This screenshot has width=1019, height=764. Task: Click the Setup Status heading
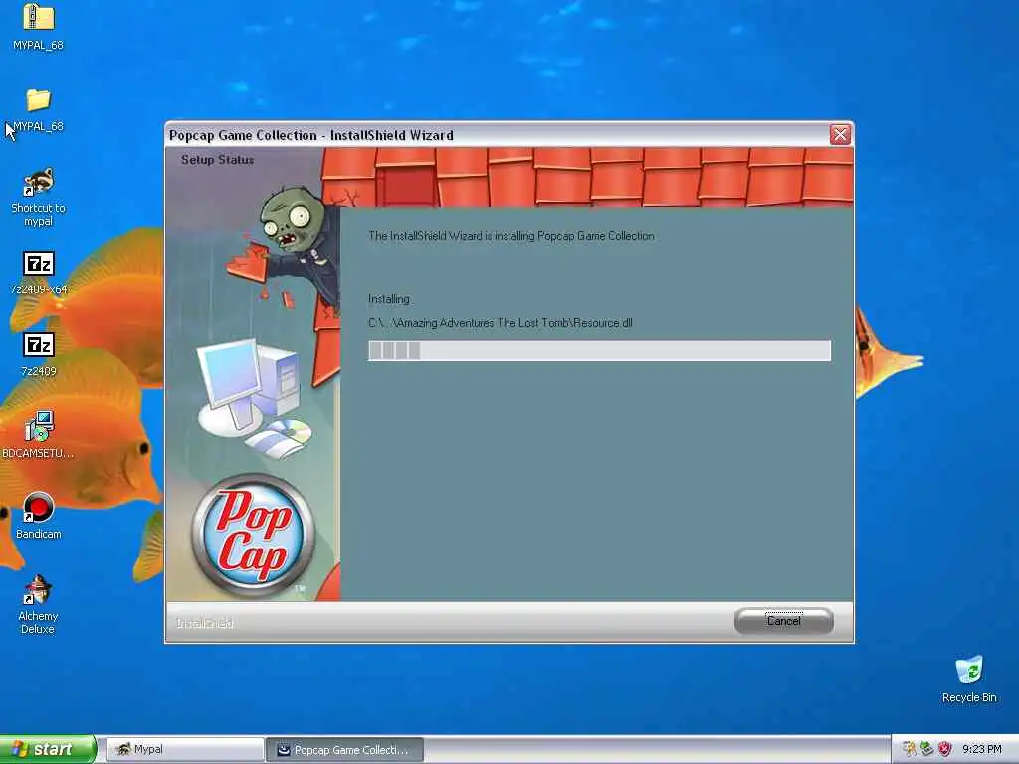[217, 160]
